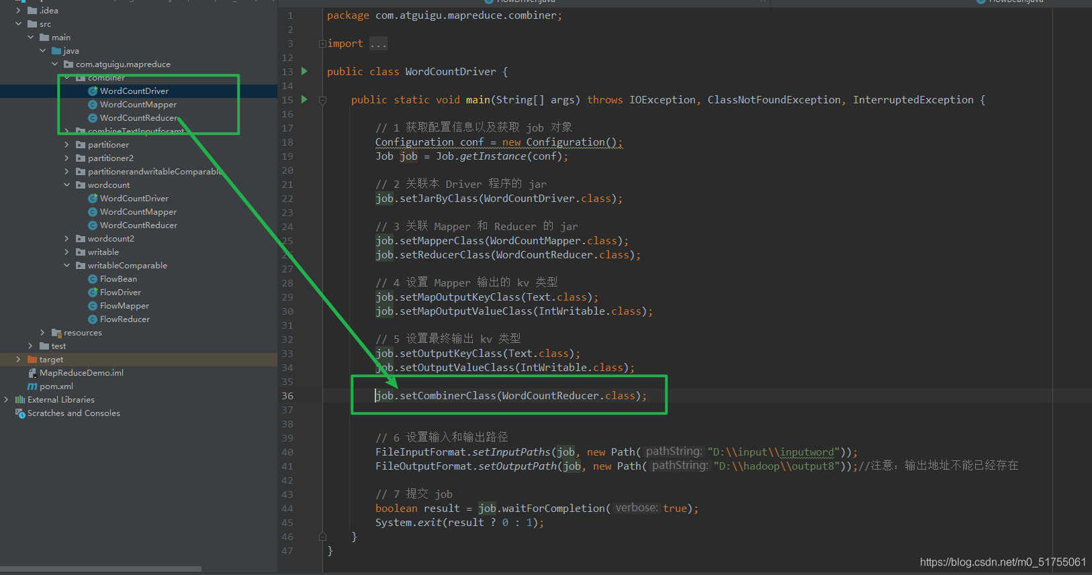This screenshot has width=1092, height=575.
Task: Click the External Libraries icon
Action: (x=20, y=400)
